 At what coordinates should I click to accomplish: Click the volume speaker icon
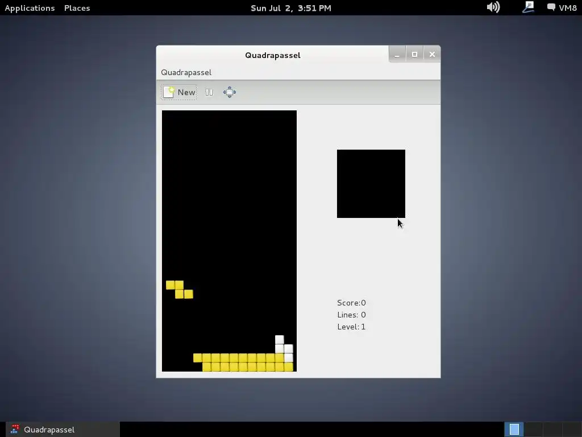tap(493, 7)
